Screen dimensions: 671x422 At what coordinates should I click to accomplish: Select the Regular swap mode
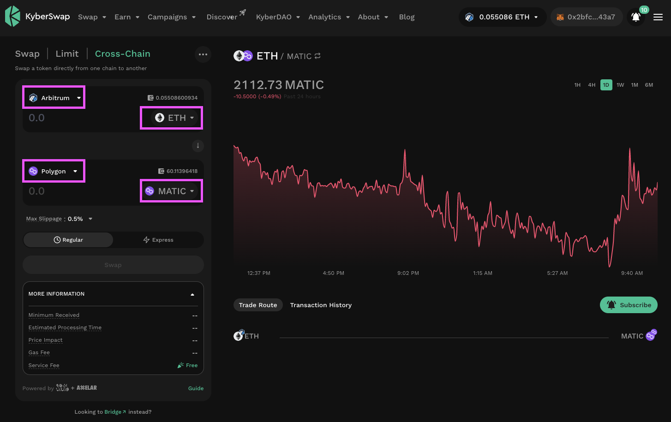click(x=68, y=240)
